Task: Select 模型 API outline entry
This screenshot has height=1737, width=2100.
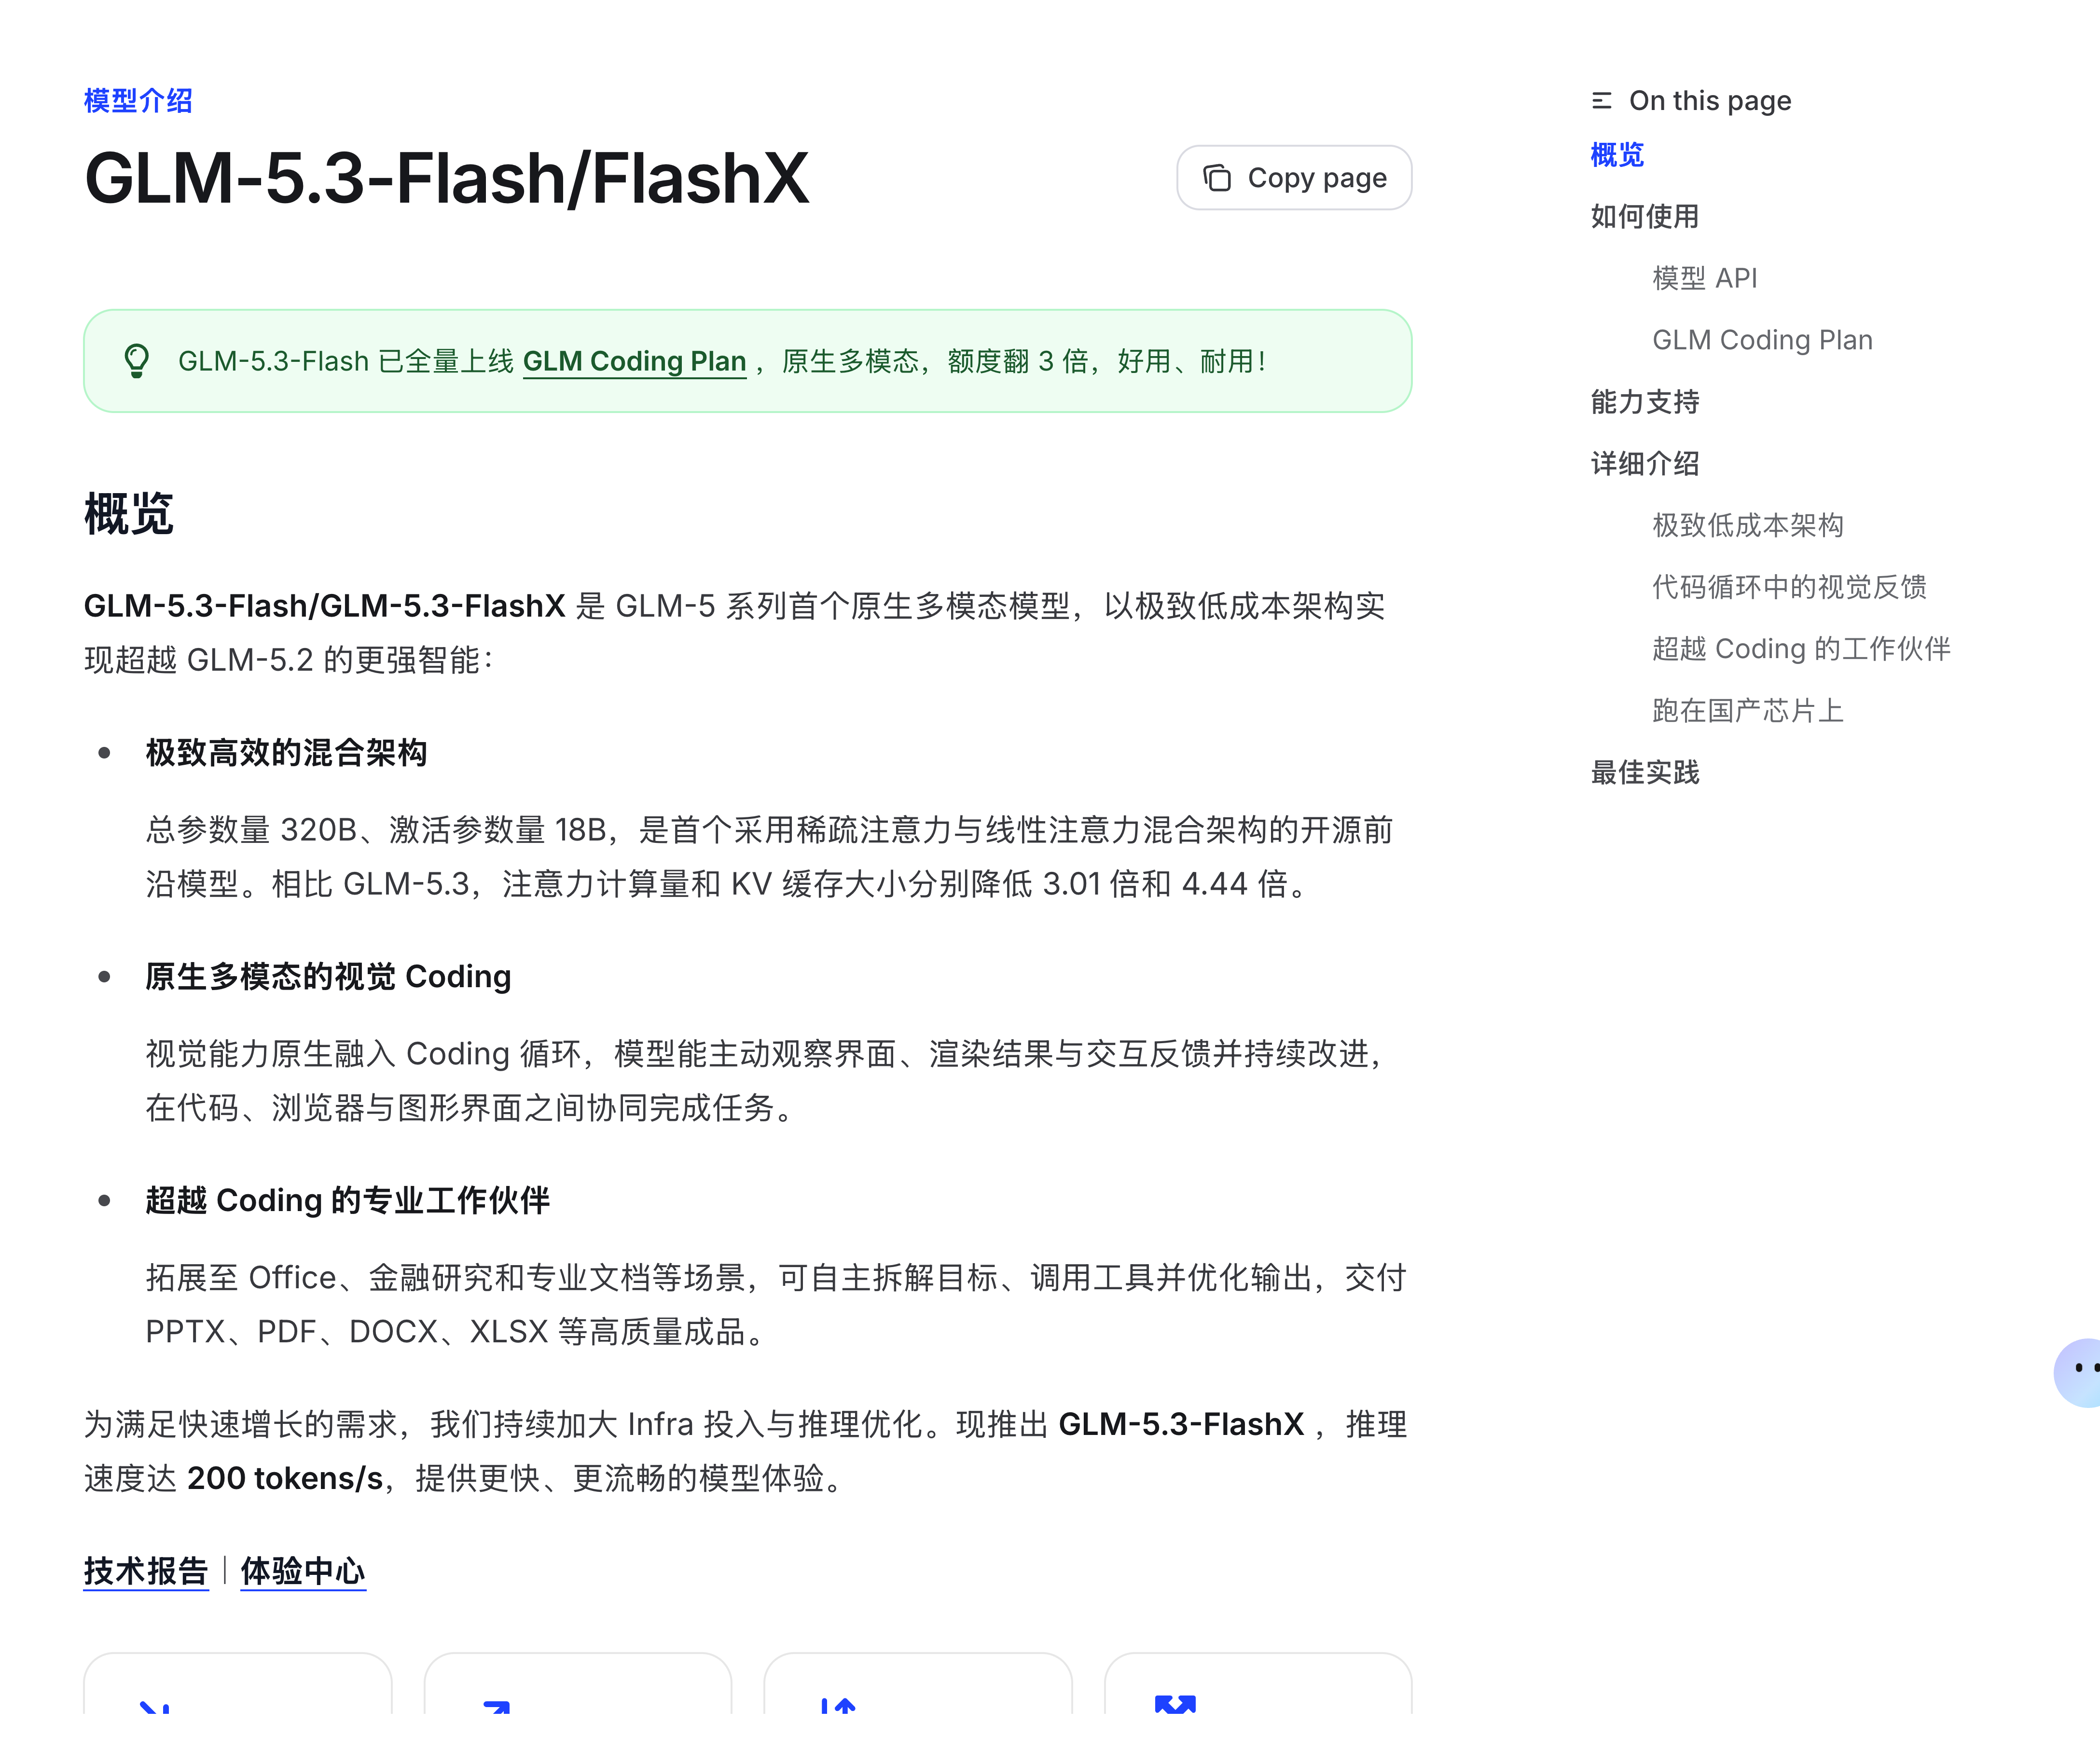Action: click(1705, 278)
